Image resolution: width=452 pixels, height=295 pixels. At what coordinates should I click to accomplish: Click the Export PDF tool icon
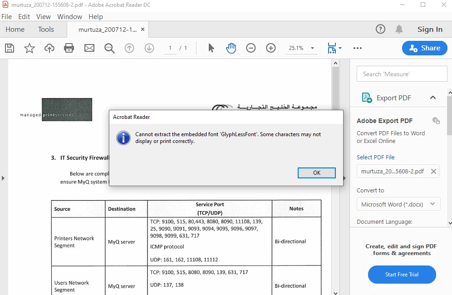[367, 98]
